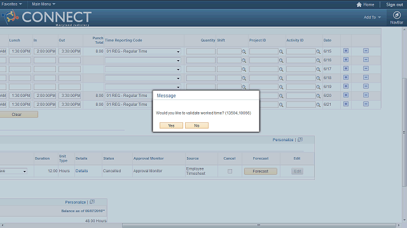Delete the 6/20 row
Screen dimensions: 407x228
(366, 95)
